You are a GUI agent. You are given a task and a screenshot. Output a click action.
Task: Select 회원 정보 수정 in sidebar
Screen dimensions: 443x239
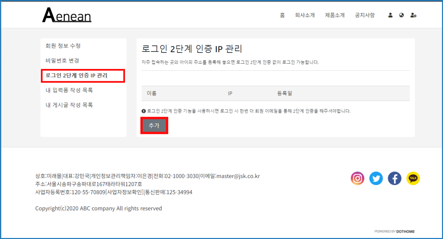point(63,46)
